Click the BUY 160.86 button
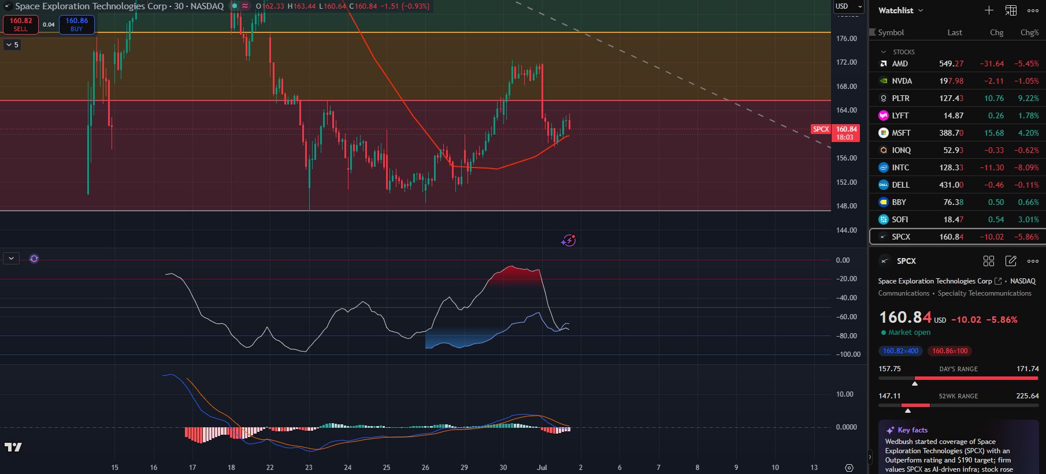 (x=77, y=24)
